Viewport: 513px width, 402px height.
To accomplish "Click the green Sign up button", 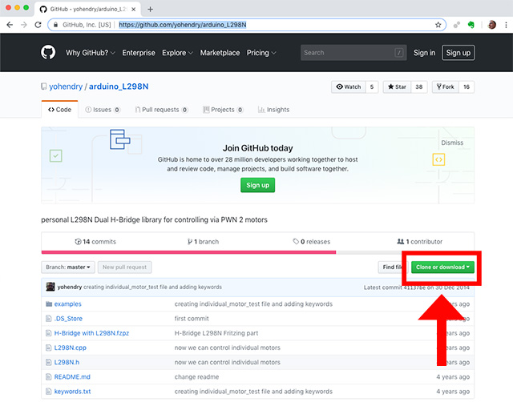I will click(257, 185).
